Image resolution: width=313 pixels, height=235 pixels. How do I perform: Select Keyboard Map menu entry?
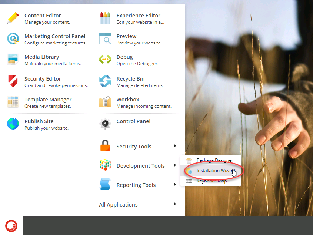pos(211,181)
